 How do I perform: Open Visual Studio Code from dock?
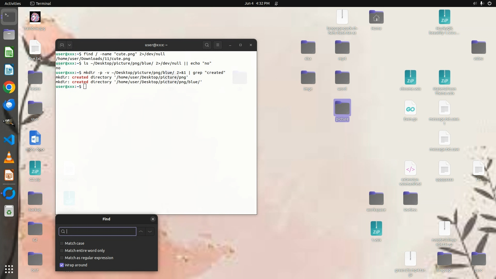tap(9, 140)
